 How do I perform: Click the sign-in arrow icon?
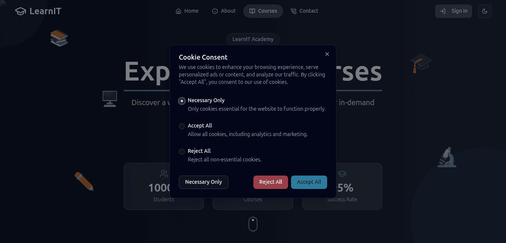click(x=443, y=11)
